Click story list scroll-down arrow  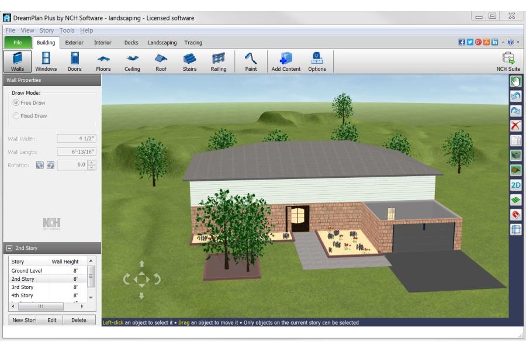[x=91, y=298]
